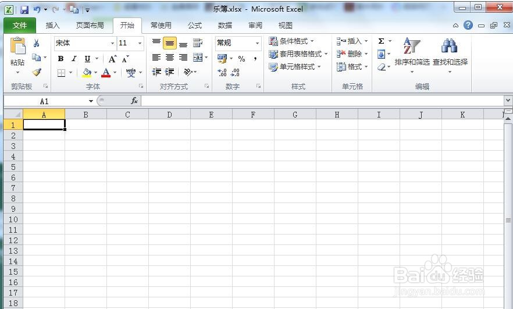Toggle Wrap Text option

click(198, 43)
